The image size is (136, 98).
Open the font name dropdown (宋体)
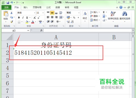(35, 13)
